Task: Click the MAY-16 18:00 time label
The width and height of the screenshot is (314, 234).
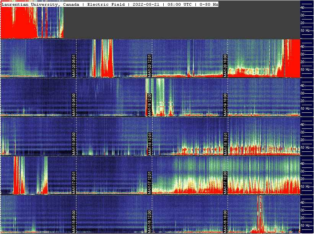Action: coord(226,222)
